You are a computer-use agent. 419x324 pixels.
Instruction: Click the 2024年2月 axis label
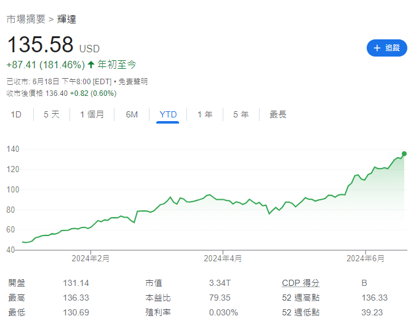click(90, 259)
